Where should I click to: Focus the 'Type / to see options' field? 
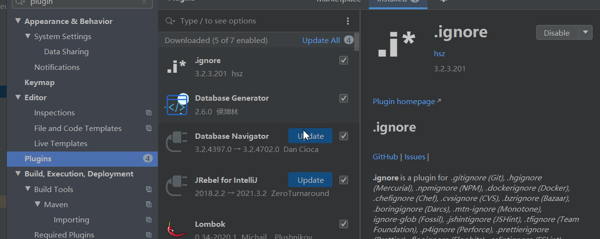(259, 21)
